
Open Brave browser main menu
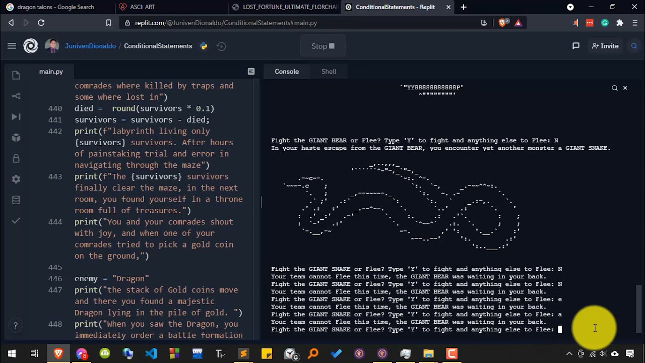point(635,23)
